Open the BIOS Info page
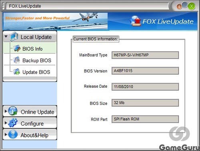The height and width of the screenshot is (151, 200). pos(30,48)
